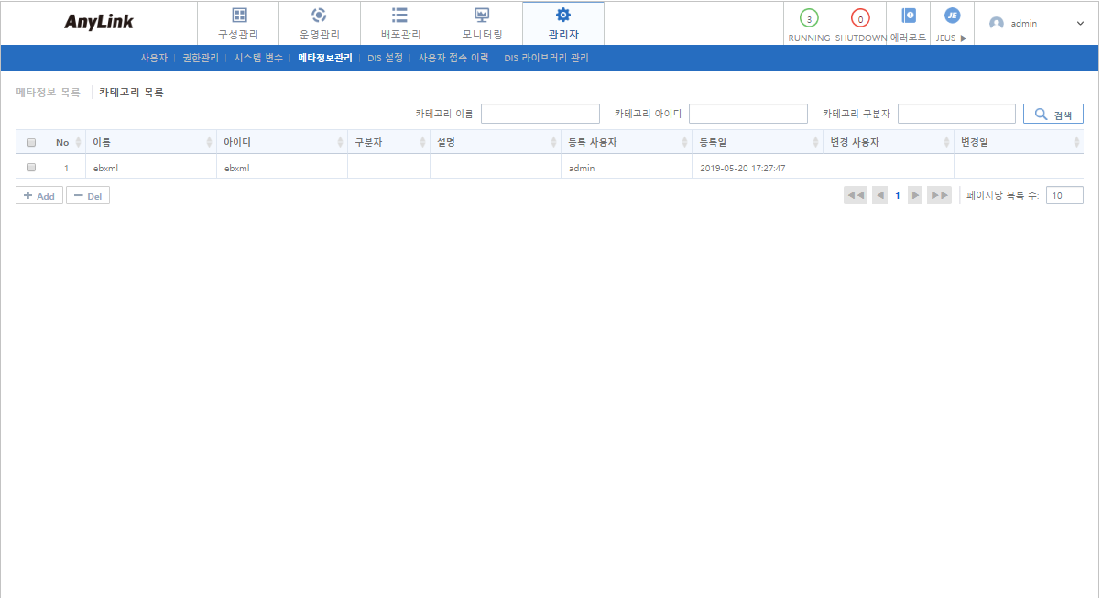
Task: Switch to the 메타정보 목록 tab
Action: [x=49, y=93]
